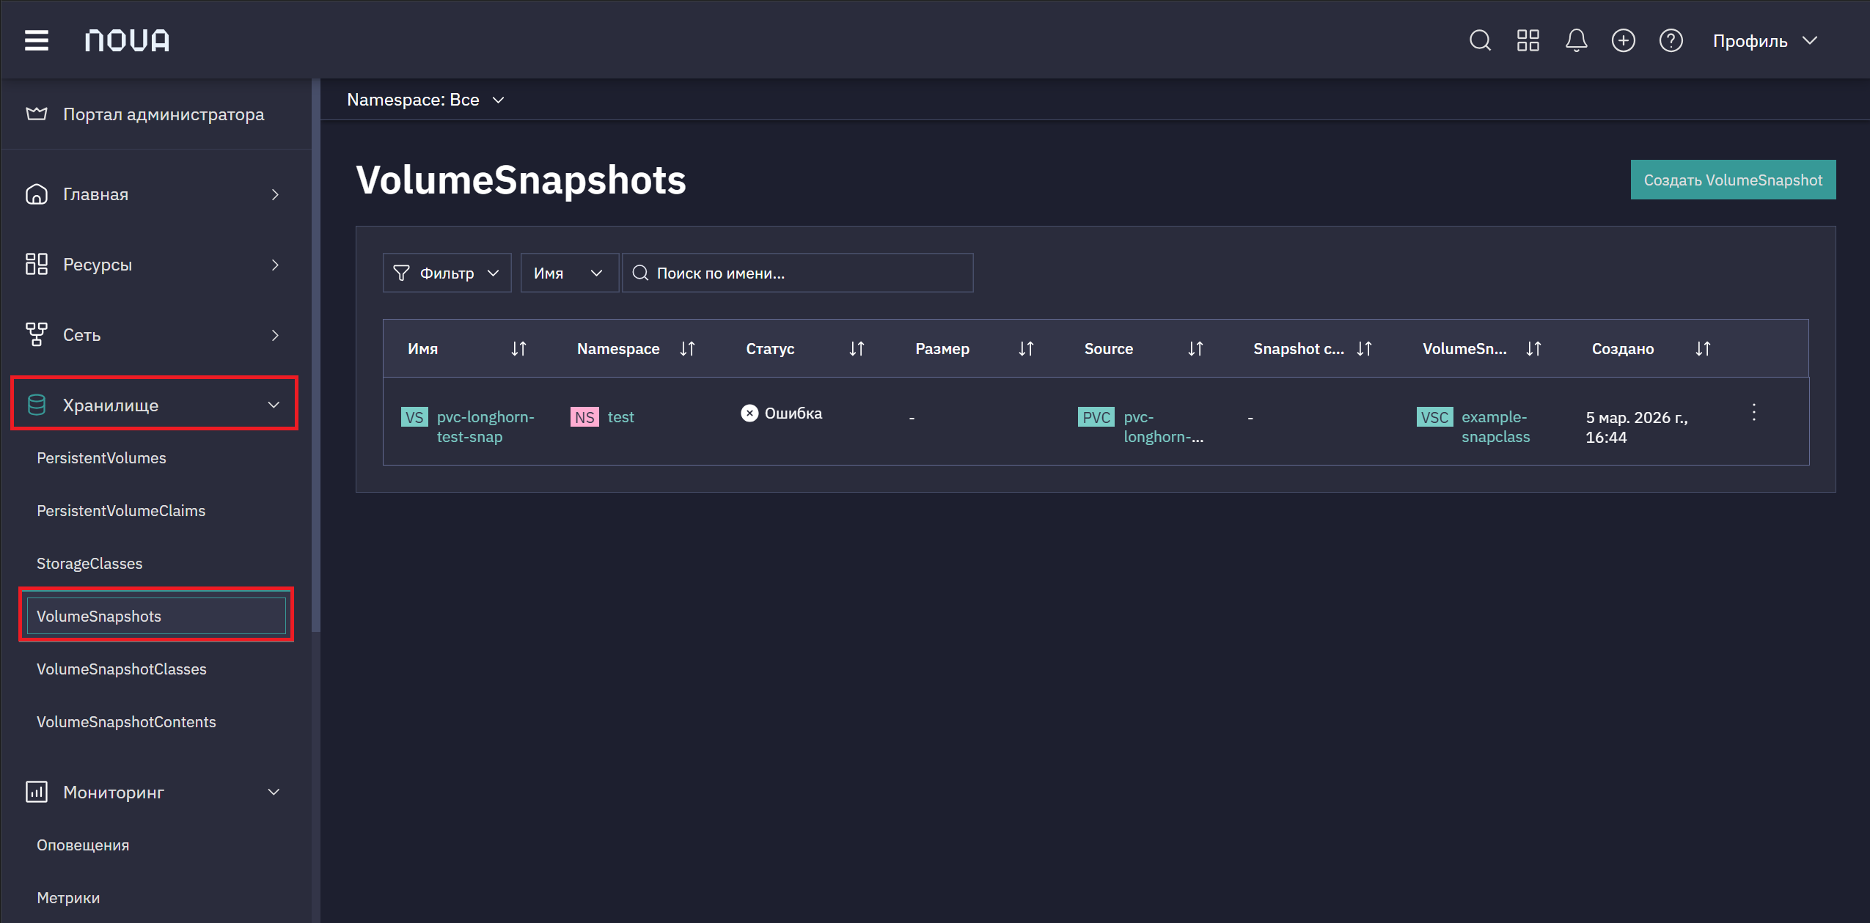Screen dimensions: 1870x923
Task: Sort table by Размер column arrows
Action: click(x=1026, y=349)
